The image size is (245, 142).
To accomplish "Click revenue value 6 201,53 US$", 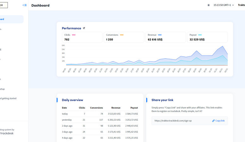I will [114, 120].
